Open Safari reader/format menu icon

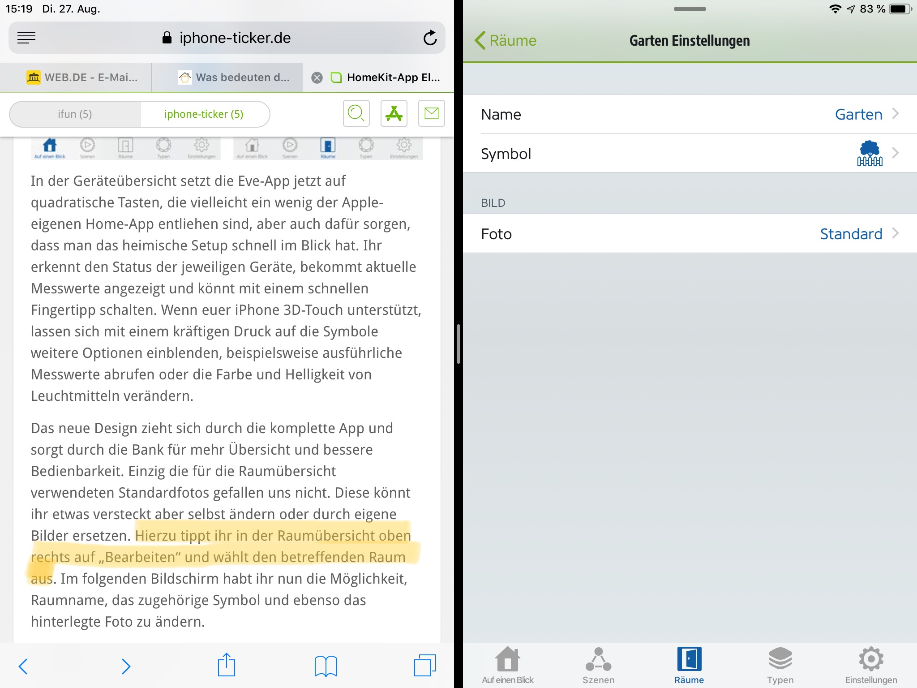(x=26, y=38)
